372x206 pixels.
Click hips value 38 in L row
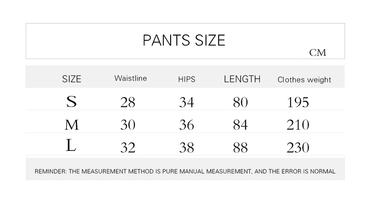(186, 148)
